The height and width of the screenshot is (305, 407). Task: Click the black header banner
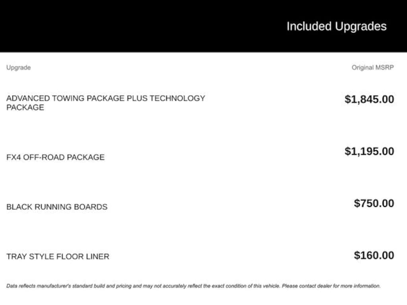click(x=203, y=26)
